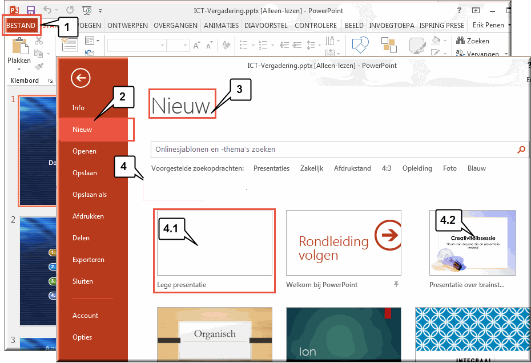Click the Redo circular arrow icon
This screenshot has height=363, width=531.
coord(70,10)
